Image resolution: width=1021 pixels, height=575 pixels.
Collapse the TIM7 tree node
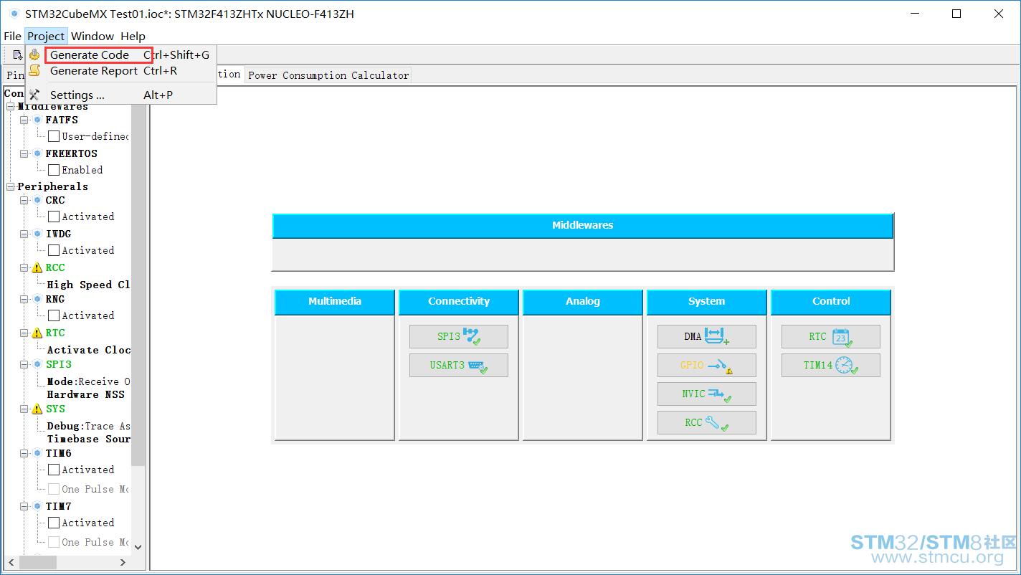click(x=24, y=506)
